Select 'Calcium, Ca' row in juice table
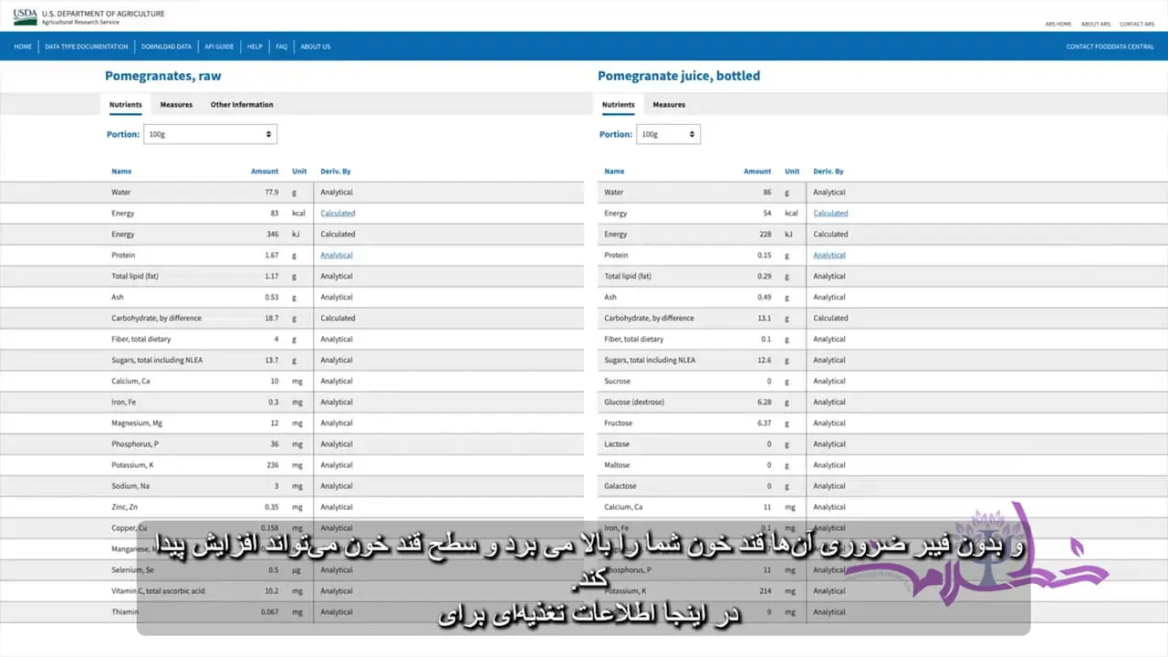This screenshot has height=657, width=1168. (x=882, y=507)
